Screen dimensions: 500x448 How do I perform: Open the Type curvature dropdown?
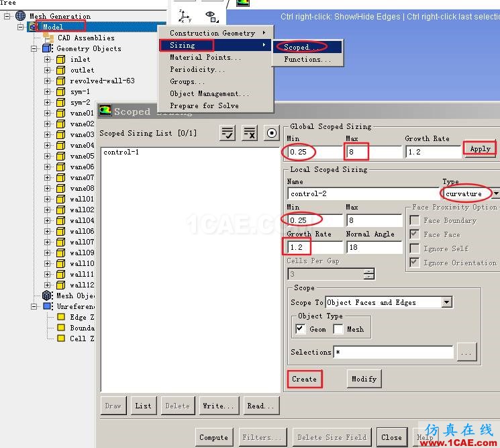point(496,193)
